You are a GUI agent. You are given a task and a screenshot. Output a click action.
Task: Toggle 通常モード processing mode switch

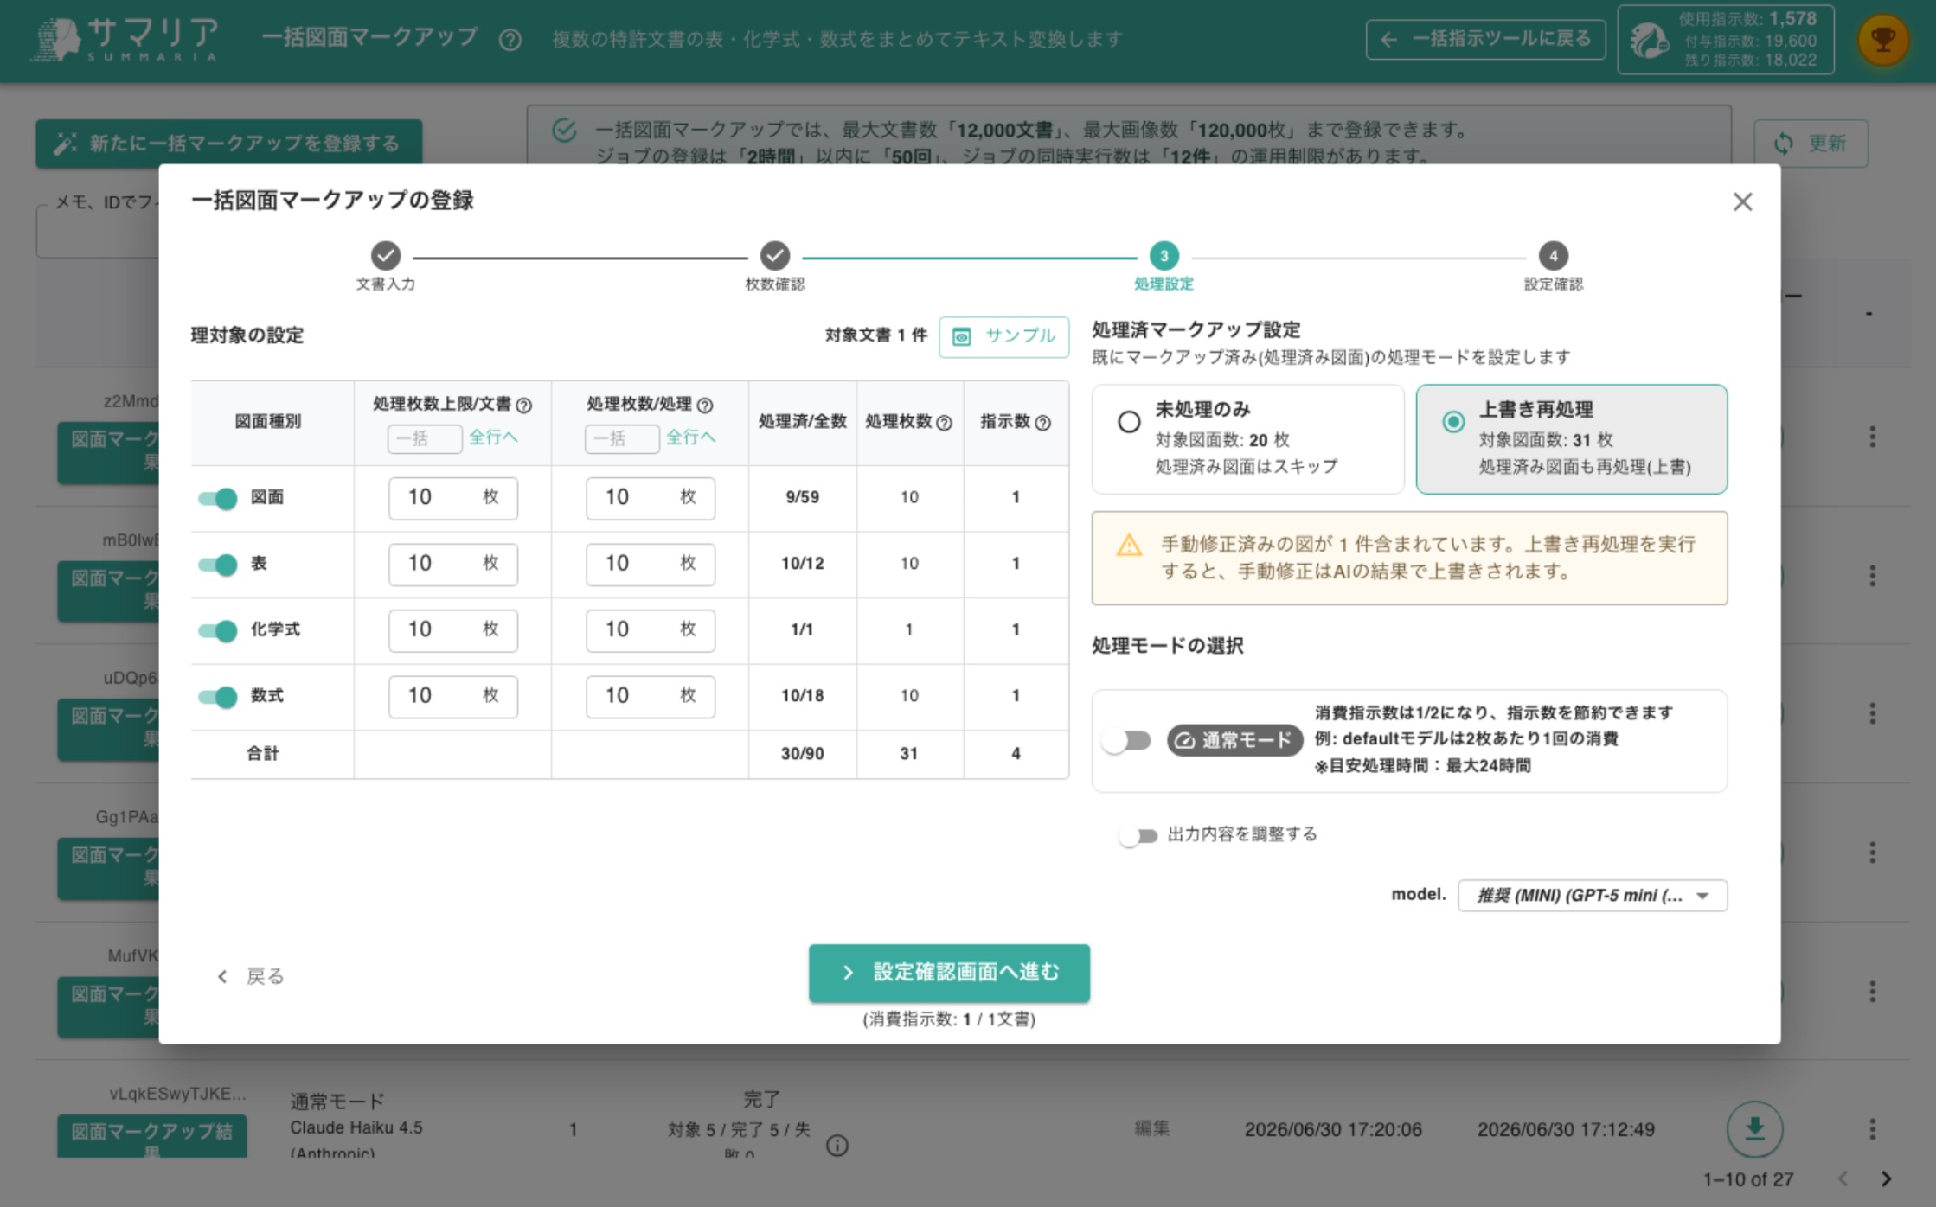tap(1127, 741)
